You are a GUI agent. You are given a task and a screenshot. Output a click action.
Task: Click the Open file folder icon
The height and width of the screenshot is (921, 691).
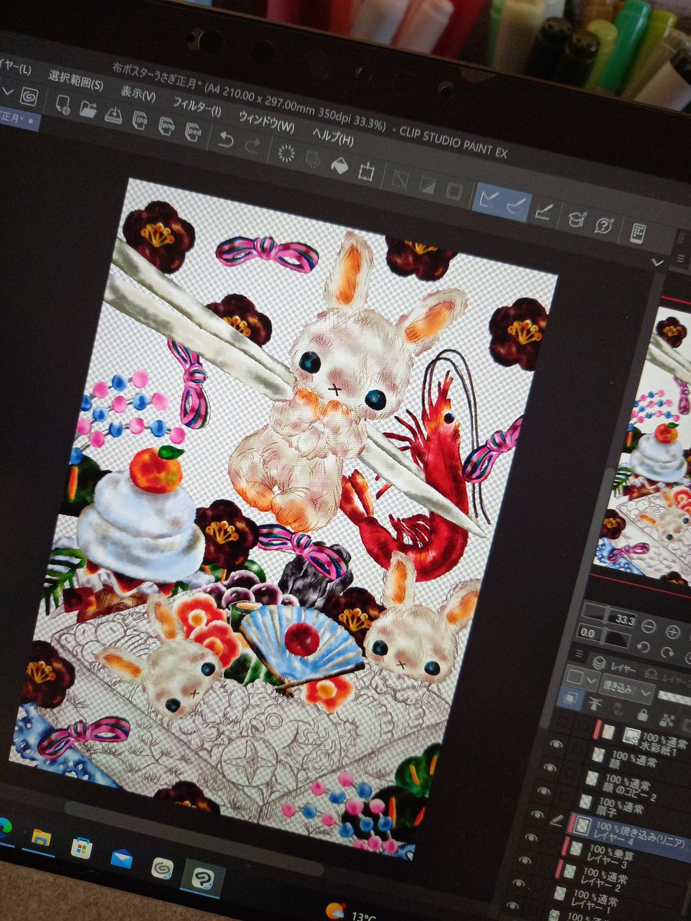[x=88, y=110]
